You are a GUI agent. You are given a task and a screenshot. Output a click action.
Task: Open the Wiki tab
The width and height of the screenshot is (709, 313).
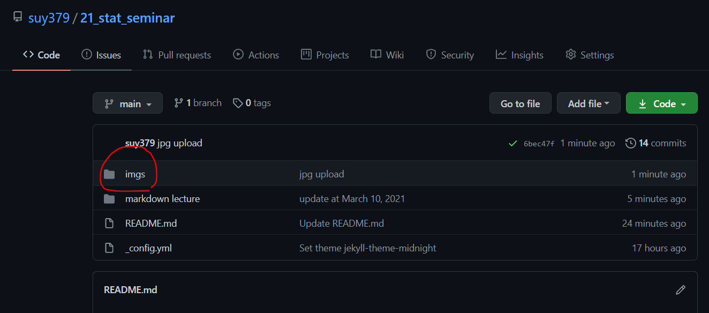(387, 55)
